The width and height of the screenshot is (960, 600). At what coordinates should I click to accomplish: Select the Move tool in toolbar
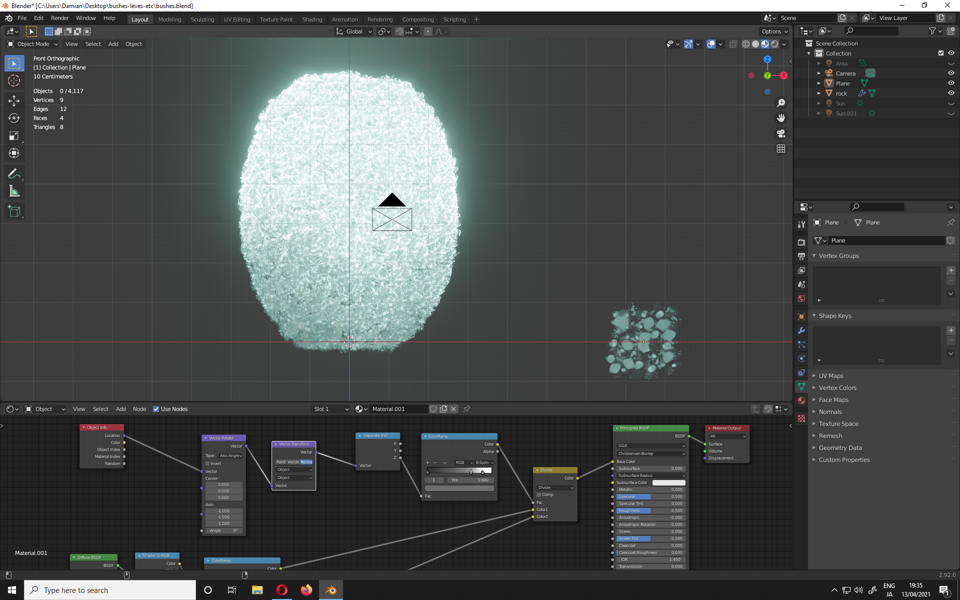pyautogui.click(x=14, y=100)
